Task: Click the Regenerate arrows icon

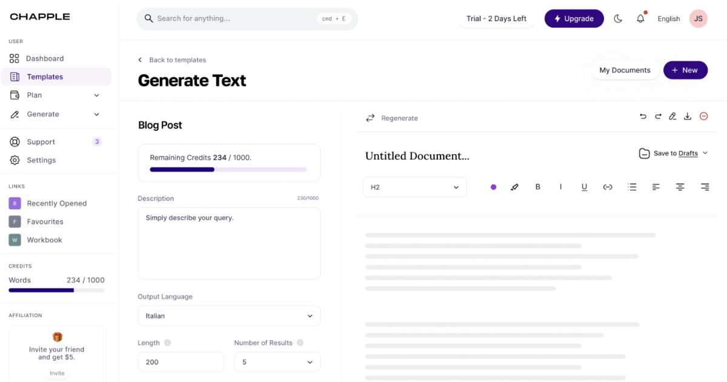Action: click(370, 118)
